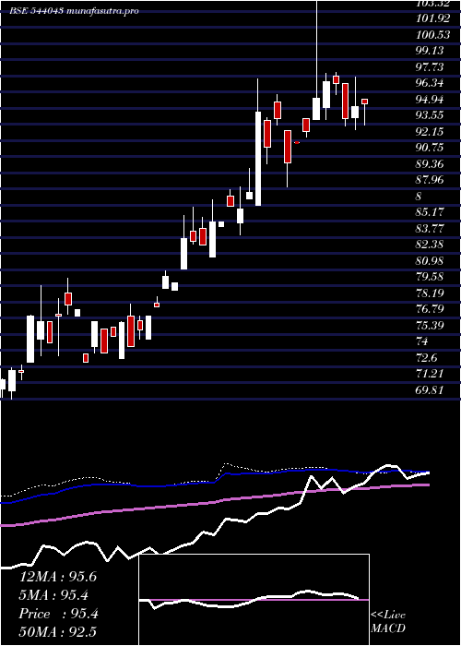Click the 82.38 price axis label

click(430, 245)
